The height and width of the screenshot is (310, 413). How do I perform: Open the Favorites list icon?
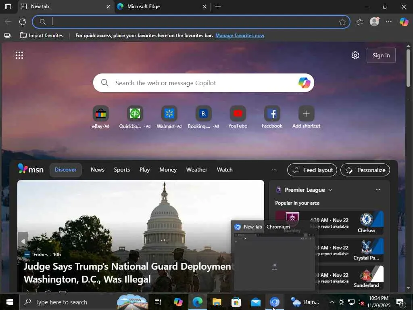click(x=360, y=22)
